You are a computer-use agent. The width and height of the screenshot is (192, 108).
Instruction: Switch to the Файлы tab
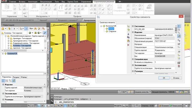click(x=24, y=77)
